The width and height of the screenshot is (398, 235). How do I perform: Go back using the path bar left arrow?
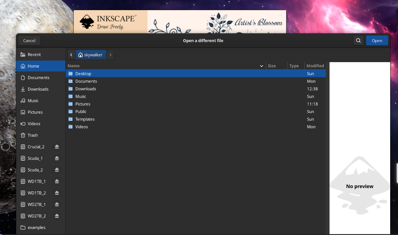point(71,55)
